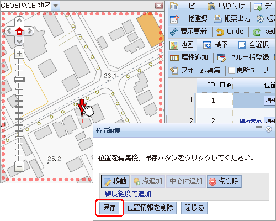This screenshot has width=276, height=221.
Task: Open 一括登録 from toolbar
Action: click(x=189, y=19)
